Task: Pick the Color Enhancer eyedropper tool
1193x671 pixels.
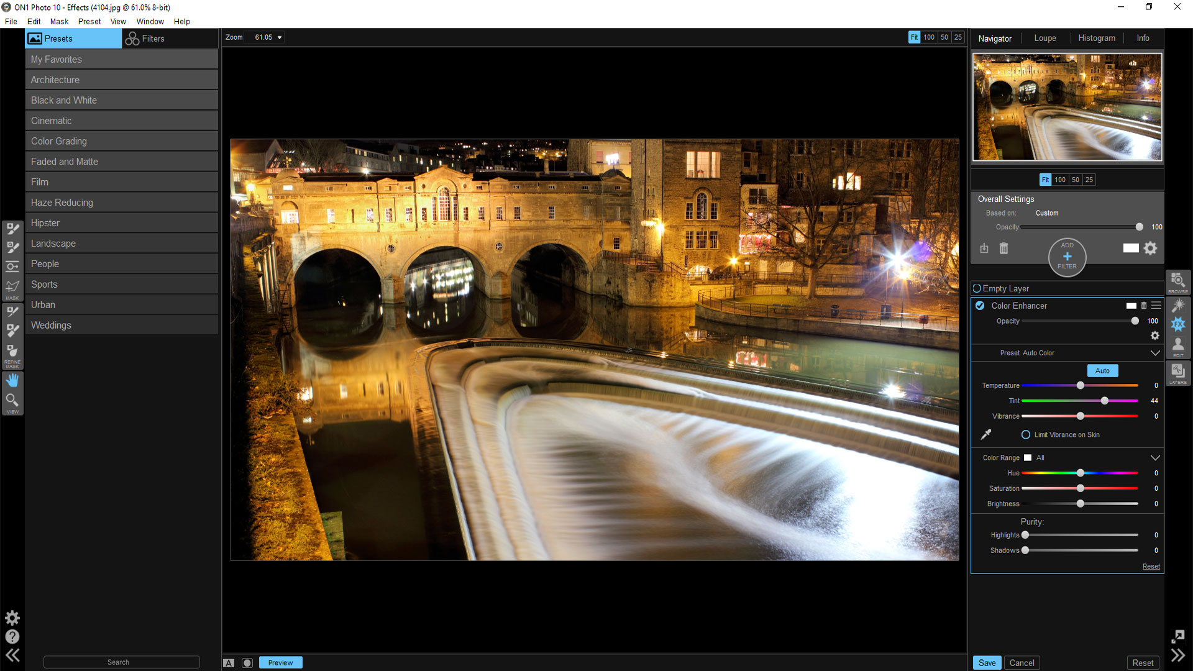Action: click(986, 434)
